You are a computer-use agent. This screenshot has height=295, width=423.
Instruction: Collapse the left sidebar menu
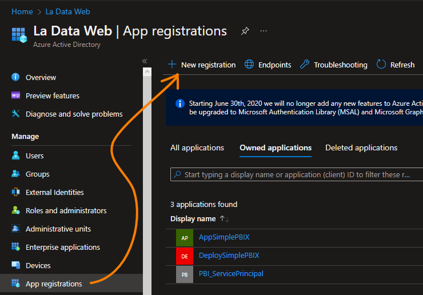tap(145, 61)
